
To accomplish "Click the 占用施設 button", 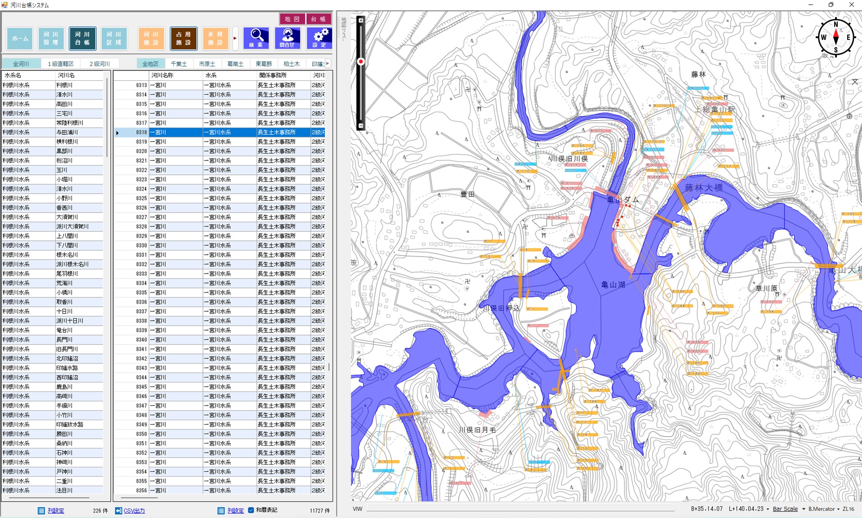I will click(x=184, y=39).
